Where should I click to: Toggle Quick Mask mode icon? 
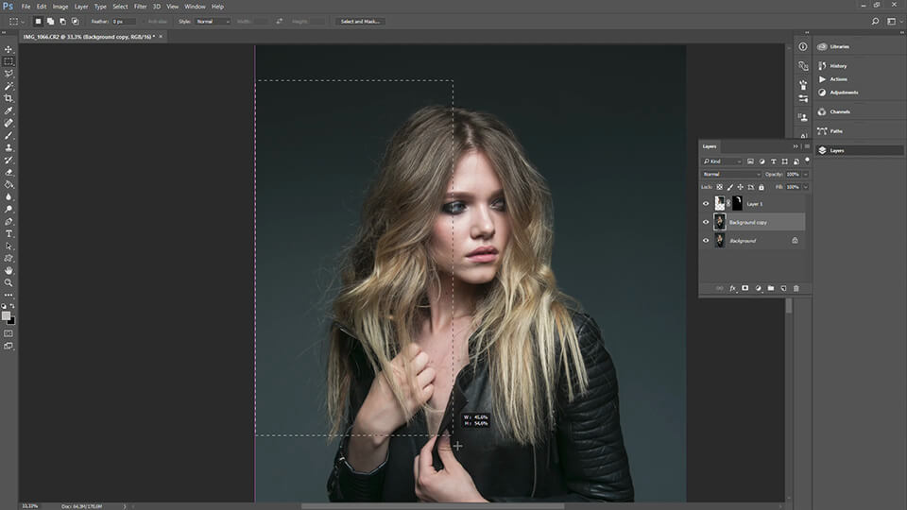[x=9, y=333]
